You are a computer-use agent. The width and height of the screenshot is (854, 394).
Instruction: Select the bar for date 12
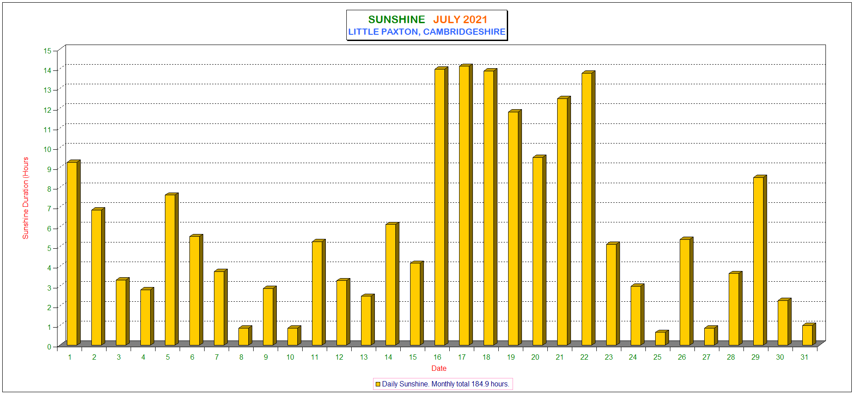tap(343, 312)
